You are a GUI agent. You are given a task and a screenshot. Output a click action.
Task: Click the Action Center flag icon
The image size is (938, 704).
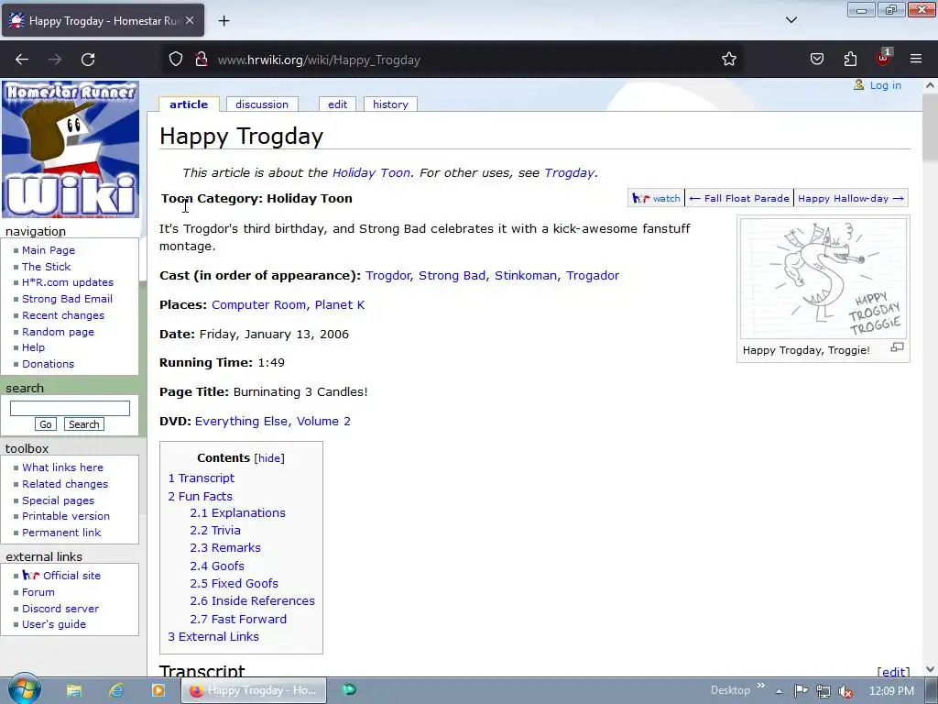[801, 691]
